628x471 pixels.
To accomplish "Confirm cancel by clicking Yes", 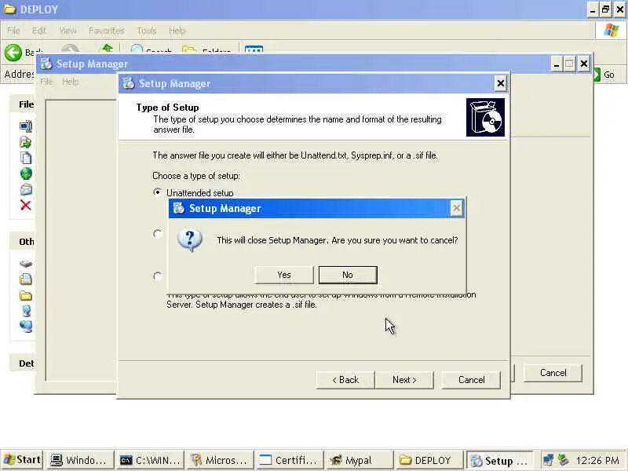I will (x=284, y=276).
